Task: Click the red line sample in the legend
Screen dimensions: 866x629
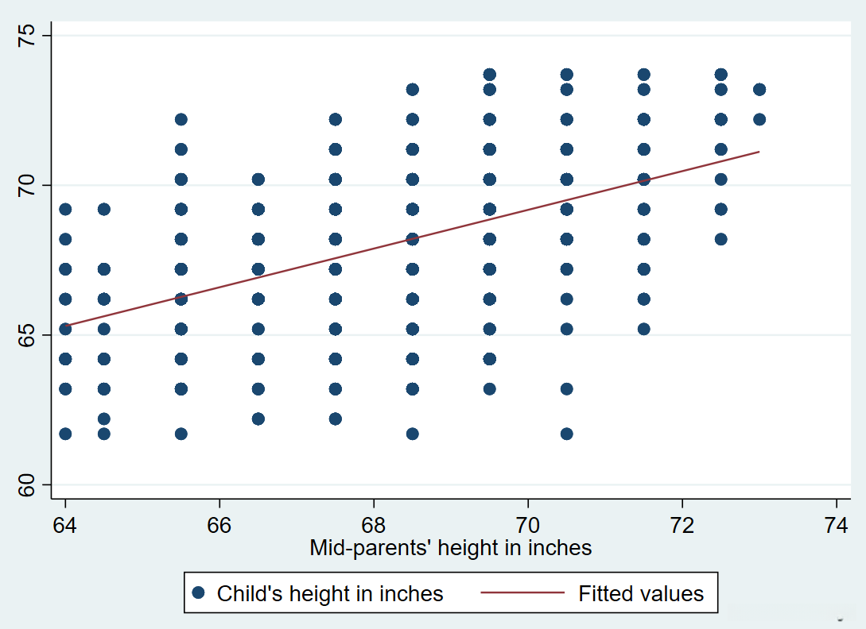Action: pos(522,593)
